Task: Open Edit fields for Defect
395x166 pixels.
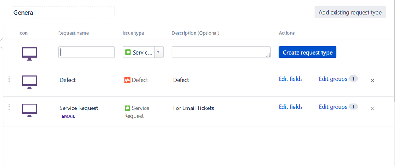Action: tap(291, 79)
